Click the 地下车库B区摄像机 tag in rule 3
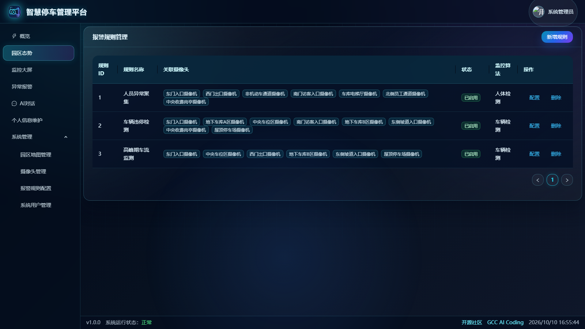The width and height of the screenshot is (585, 329). tap(308, 154)
